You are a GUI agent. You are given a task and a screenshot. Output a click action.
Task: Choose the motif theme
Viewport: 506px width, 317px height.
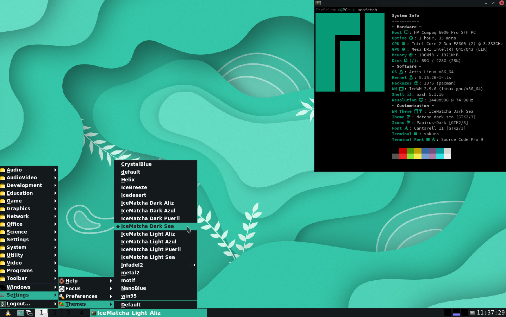point(156,280)
